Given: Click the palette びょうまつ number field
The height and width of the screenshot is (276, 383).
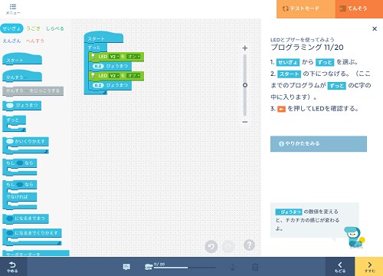Looking at the screenshot, I should 10,105.
